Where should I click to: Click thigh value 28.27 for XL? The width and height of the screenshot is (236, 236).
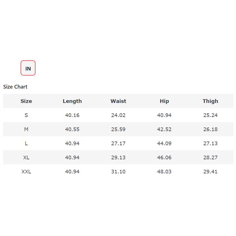(x=210, y=158)
